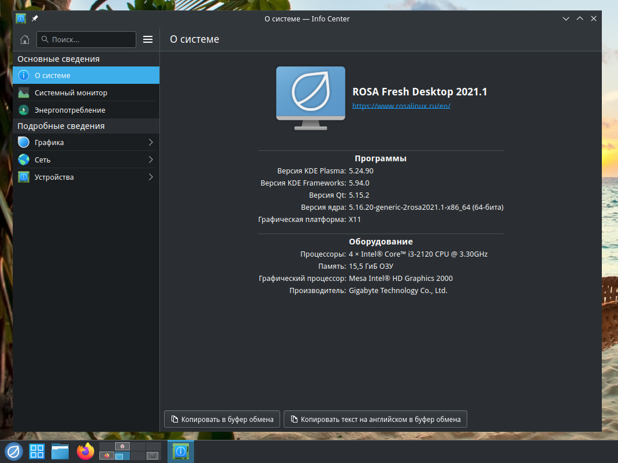Screen dimensions: 618x463
Task: Go to the Info Center home page
Action: [25, 39]
